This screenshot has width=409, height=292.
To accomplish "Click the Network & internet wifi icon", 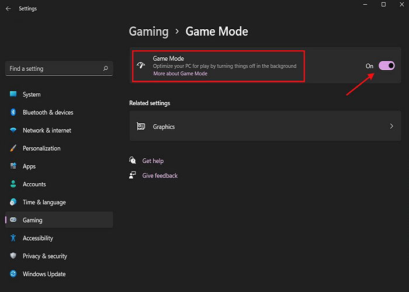I will [x=13, y=130].
